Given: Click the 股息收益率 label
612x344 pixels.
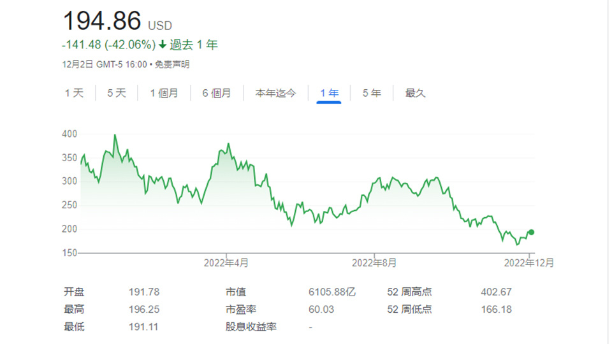Looking at the screenshot, I should pyautogui.click(x=251, y=326).
